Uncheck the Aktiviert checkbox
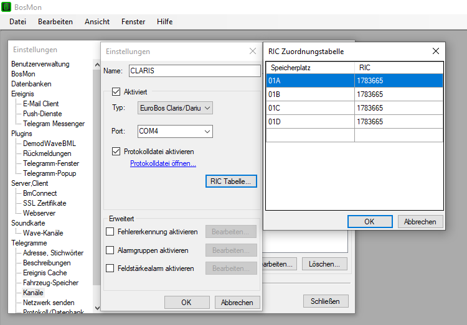 coord(116,91)
